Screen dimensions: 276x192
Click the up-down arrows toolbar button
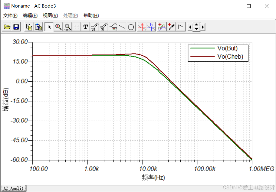click(196, 27)
